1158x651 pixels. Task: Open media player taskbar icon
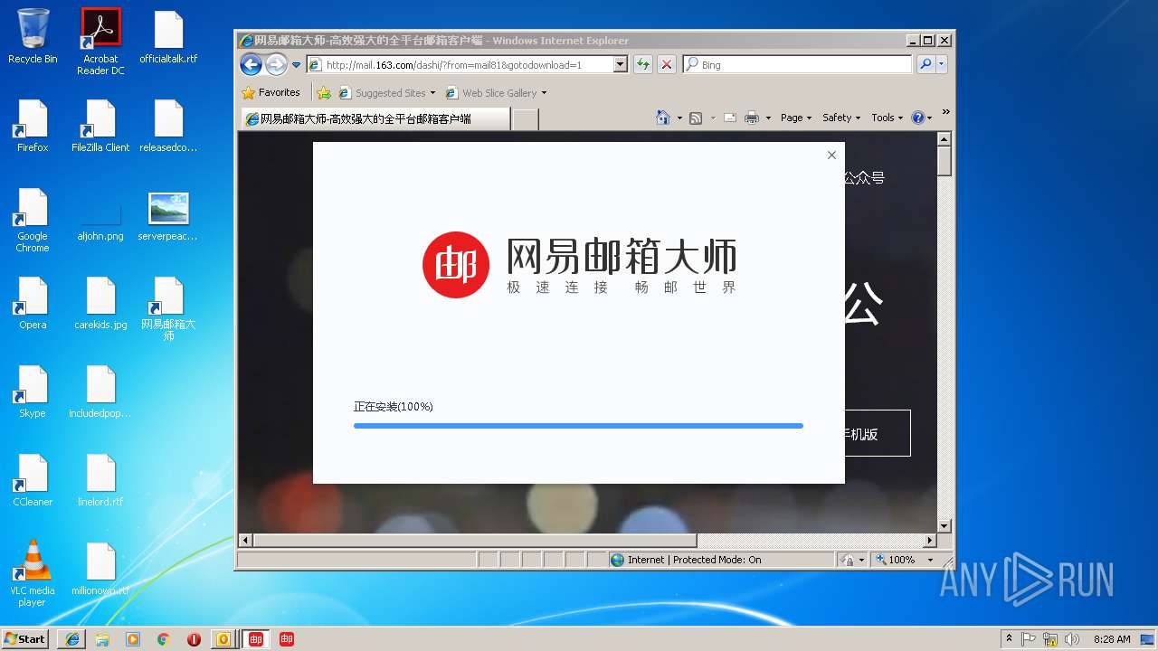click(133, 639)
